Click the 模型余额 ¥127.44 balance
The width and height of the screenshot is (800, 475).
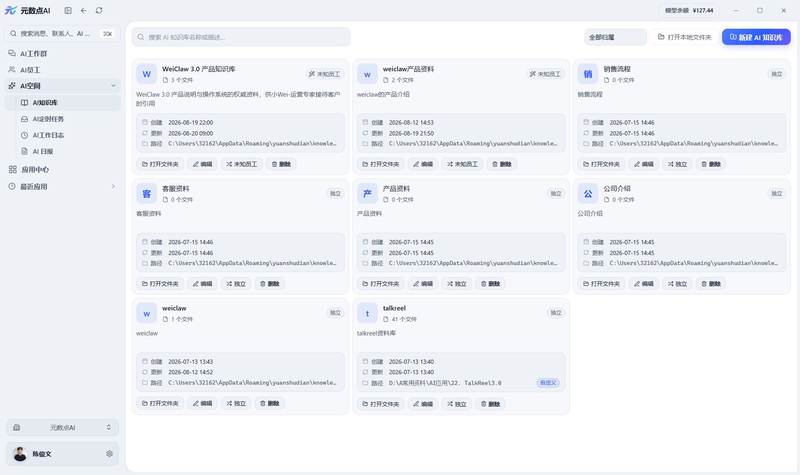pyautogui.click(x=689, y=10)
